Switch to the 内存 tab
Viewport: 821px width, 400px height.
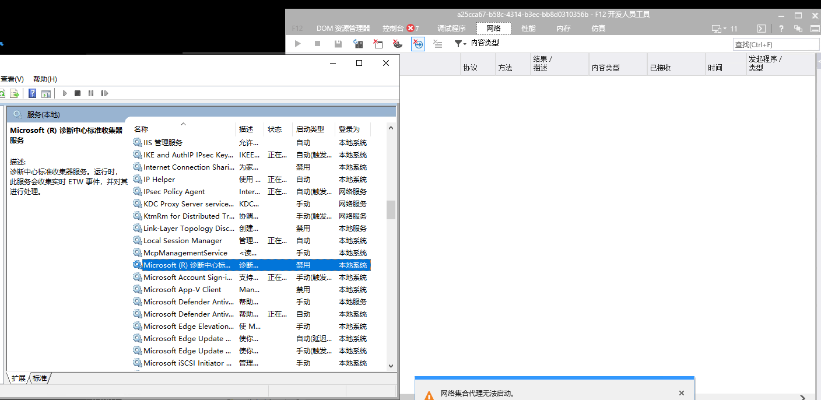point(563,29)
